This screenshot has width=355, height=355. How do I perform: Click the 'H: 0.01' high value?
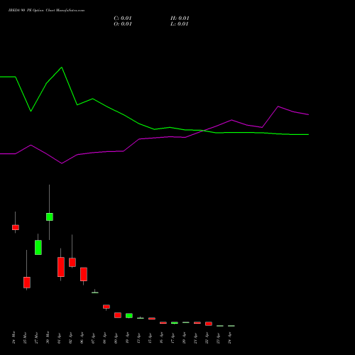[180, 18]
